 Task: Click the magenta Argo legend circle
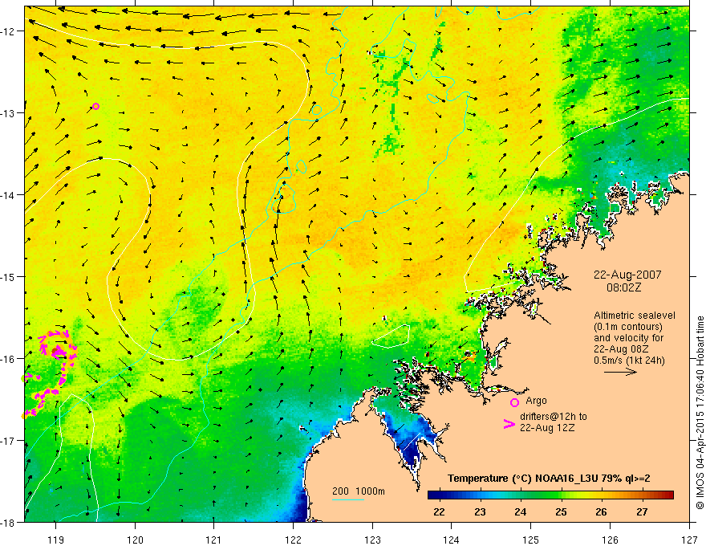pos(514,402)
